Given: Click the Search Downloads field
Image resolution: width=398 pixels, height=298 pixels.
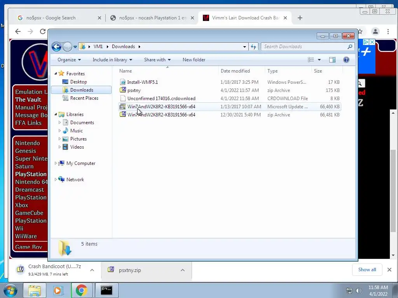Looking at the screenshot, I should [x=307, y=47].
